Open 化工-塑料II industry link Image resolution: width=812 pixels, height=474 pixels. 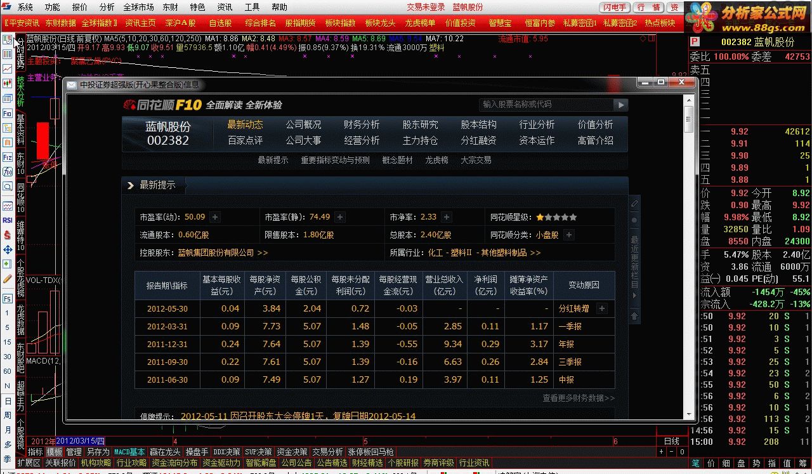coord(484,253)
